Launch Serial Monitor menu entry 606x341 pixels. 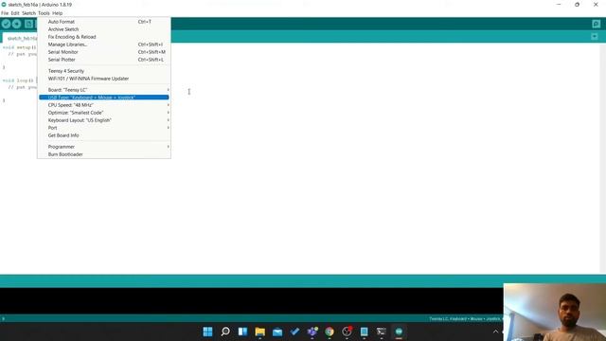click(104, 52)
